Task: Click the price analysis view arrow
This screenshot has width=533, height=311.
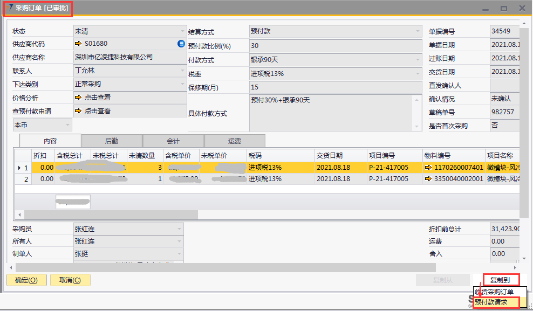Action: (x=78, y=98)
